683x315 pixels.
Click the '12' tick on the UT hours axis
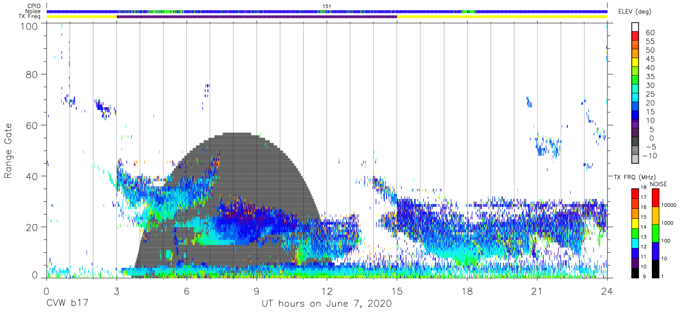click(326, 291)
